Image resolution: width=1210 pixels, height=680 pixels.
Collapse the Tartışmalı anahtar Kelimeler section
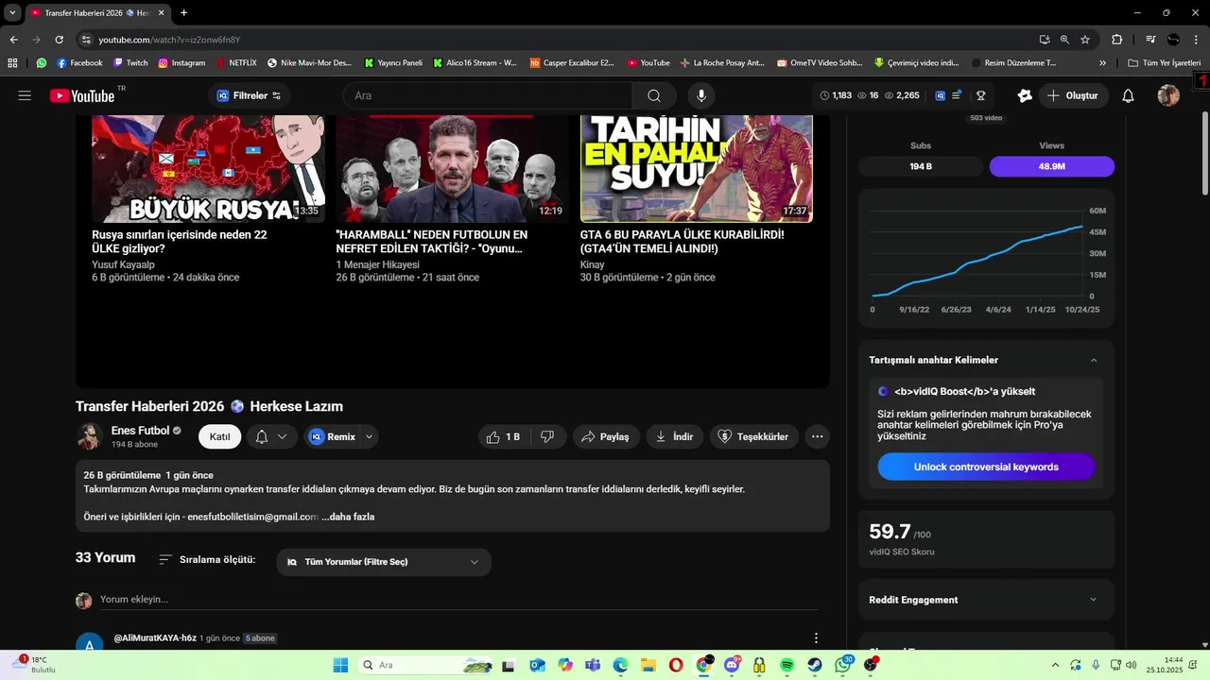[x=1094, y=360]
